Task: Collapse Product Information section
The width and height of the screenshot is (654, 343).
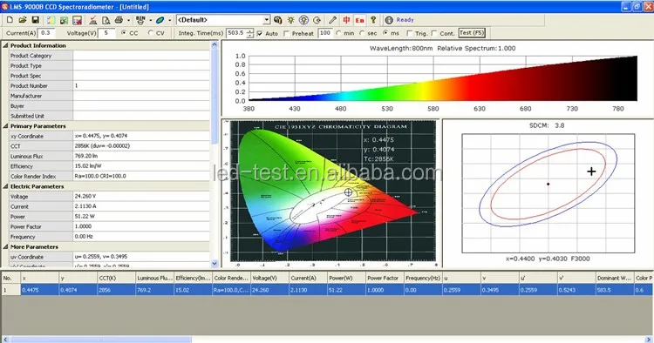Action: (5, 45)
